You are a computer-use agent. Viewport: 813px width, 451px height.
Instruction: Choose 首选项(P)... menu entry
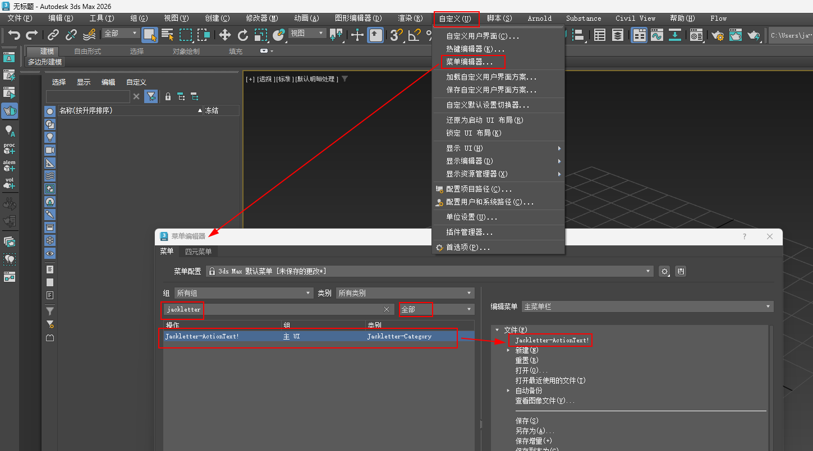[468, 247]
